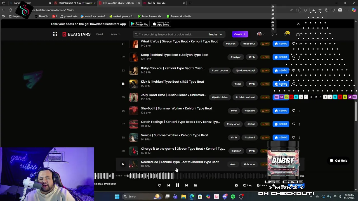The width and height of the screenshot is (358, 201).
Task: Open a new browser tab
Action: 190,3
